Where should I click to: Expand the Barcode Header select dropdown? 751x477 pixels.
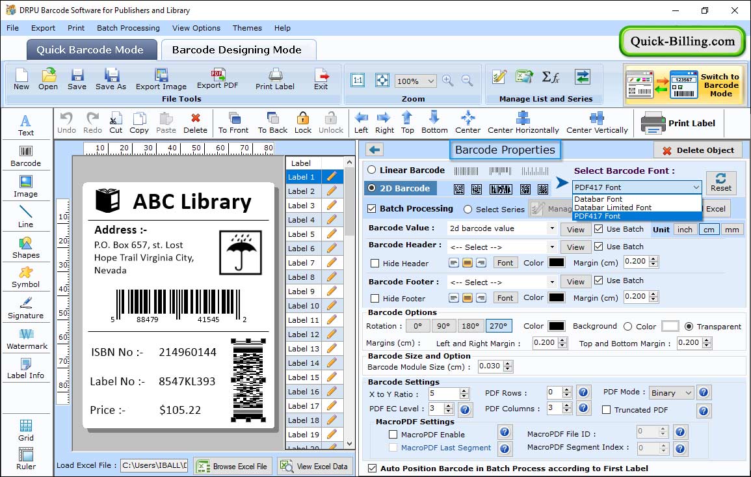point(552,247)
